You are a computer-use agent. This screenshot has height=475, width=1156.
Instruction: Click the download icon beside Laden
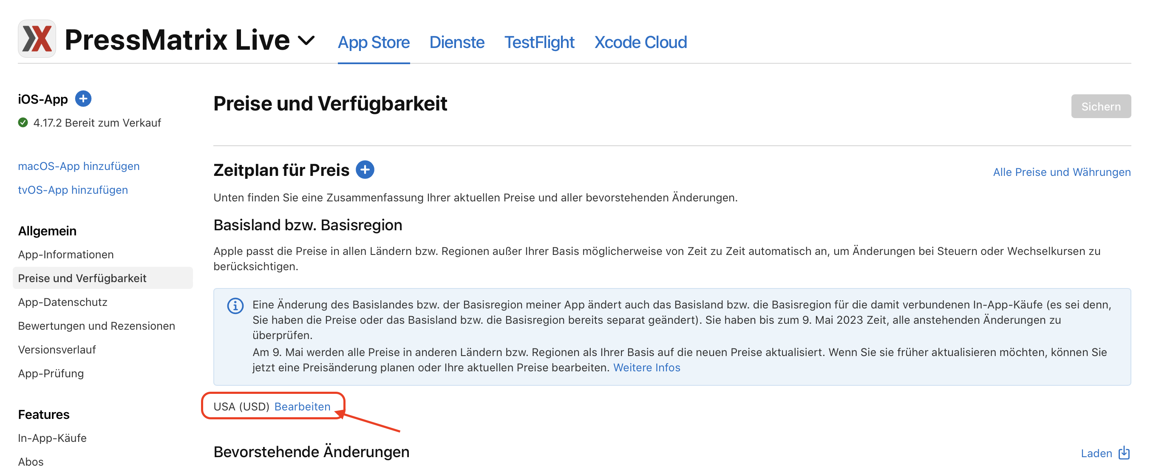pyautogui.click(x=1124, y=453)
